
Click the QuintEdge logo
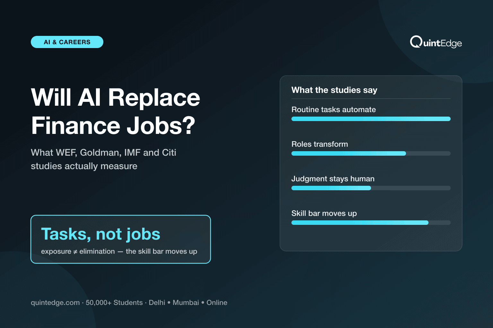436,42
